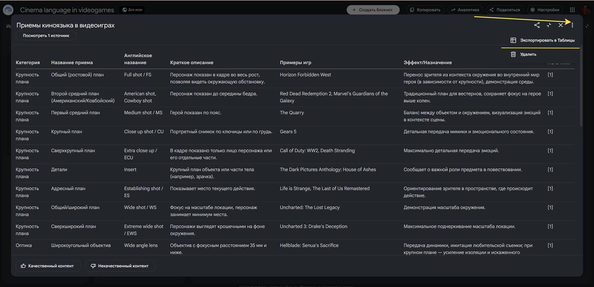Click the notebook title 'Cinema language in videogames'
This screenshot has height=287, width=594.
[67, 10]
